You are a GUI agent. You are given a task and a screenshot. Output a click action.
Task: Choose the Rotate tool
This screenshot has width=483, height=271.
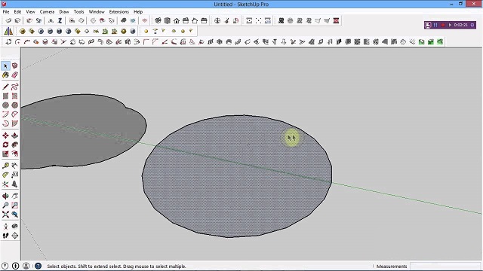click(x=5, y=145)
